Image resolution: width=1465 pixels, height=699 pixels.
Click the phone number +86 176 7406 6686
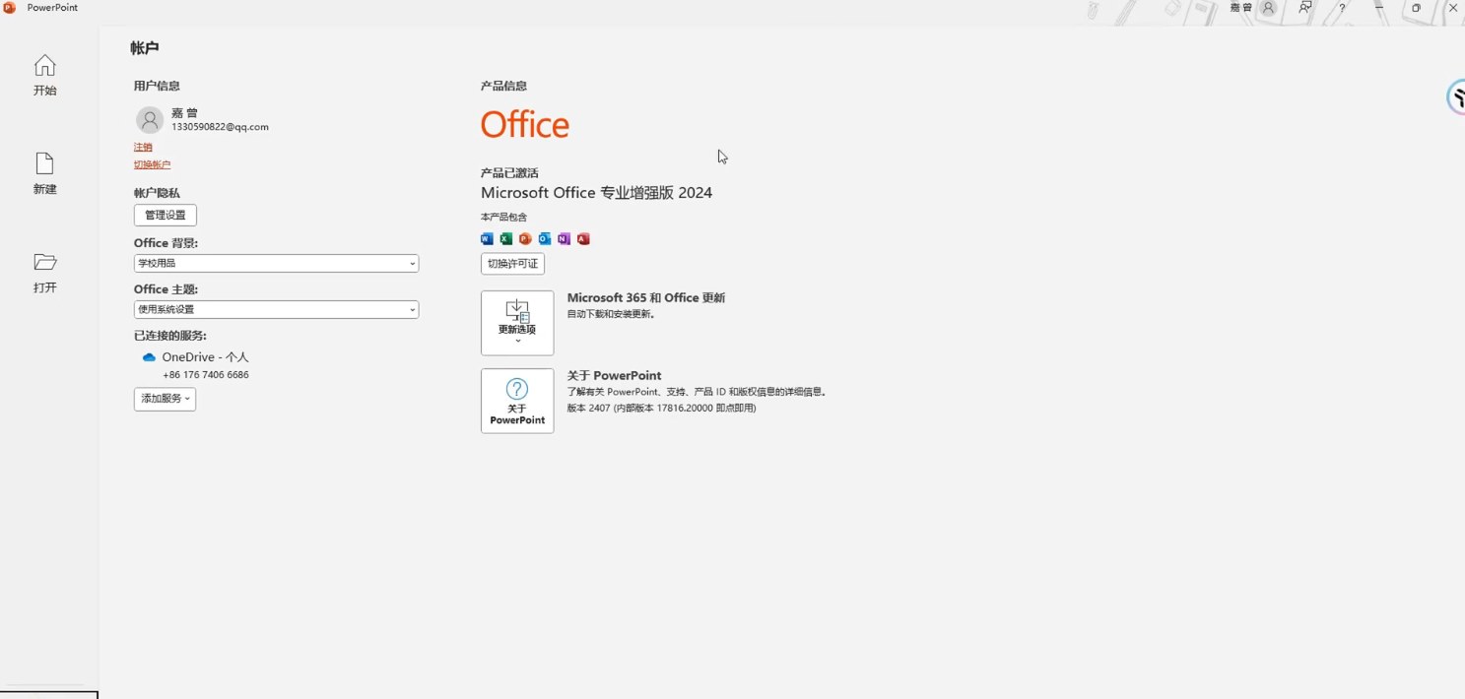coord(206,375)
